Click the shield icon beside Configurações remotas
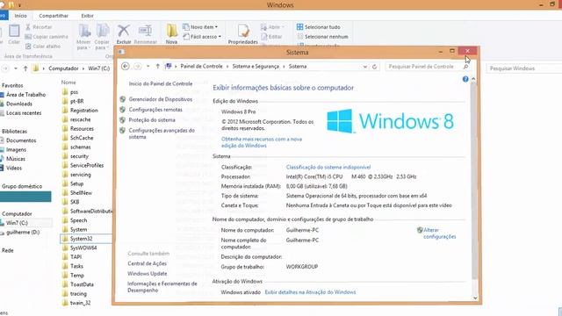Screen dimensions: 562x316 123,110
